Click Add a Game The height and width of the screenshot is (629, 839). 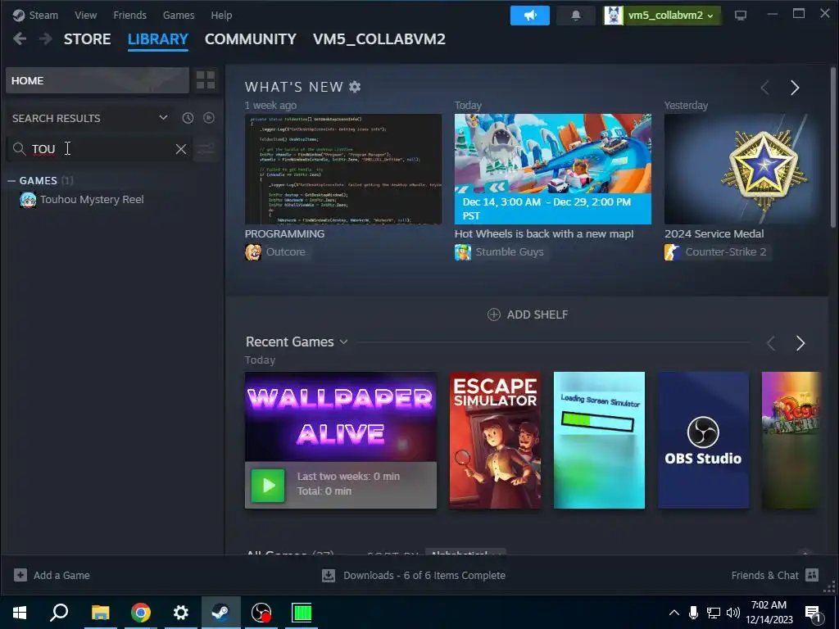52,576
